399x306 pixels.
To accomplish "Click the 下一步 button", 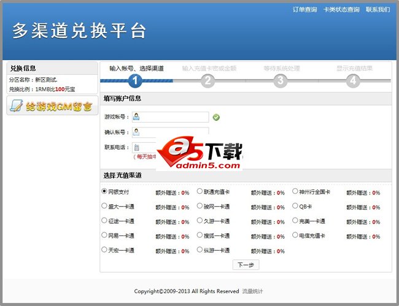I will click(246, 265).
